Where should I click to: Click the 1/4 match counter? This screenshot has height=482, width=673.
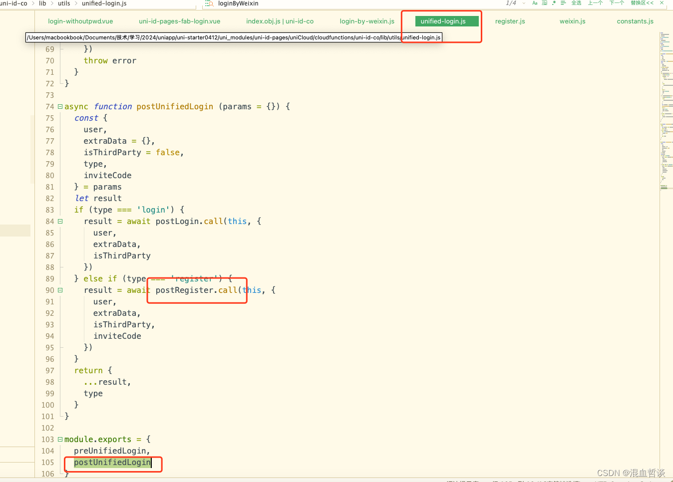[x=511, y=3]
